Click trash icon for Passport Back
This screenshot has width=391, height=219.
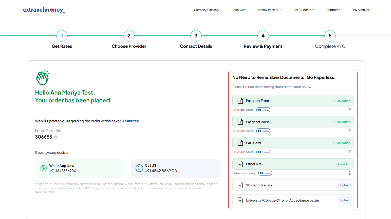point(350,131)
